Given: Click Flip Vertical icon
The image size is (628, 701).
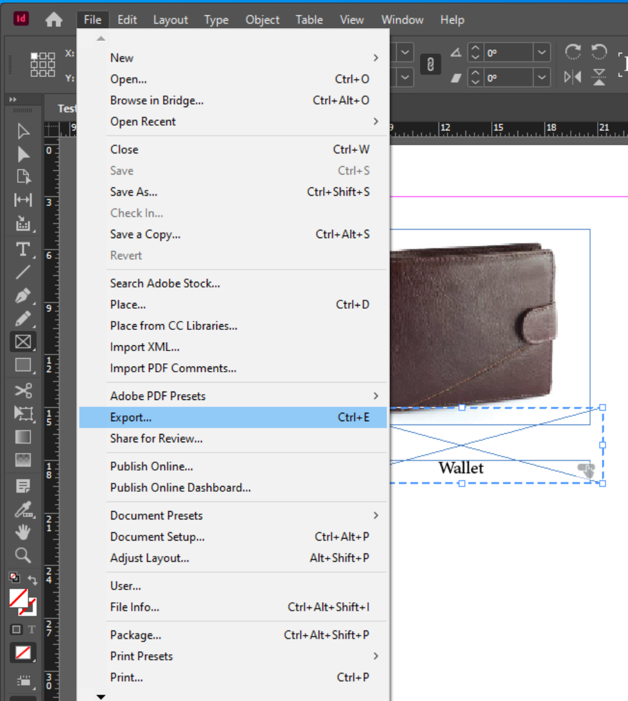Looking at the screenshot, I should coord(599,77).
